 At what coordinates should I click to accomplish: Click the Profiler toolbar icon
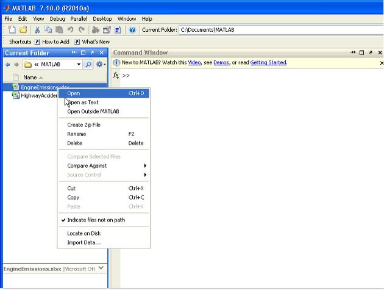118,30
